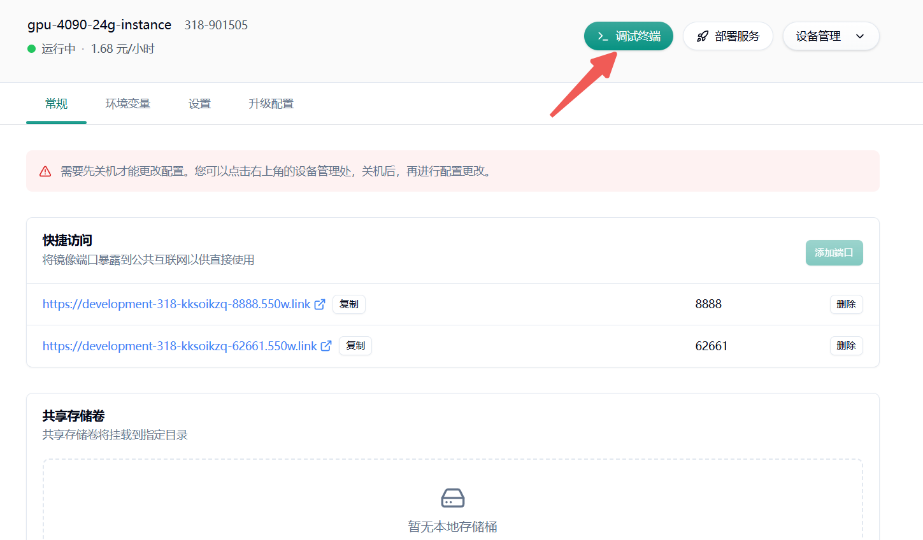Click the chevron arrow beside 设备管理

[860, 36]
